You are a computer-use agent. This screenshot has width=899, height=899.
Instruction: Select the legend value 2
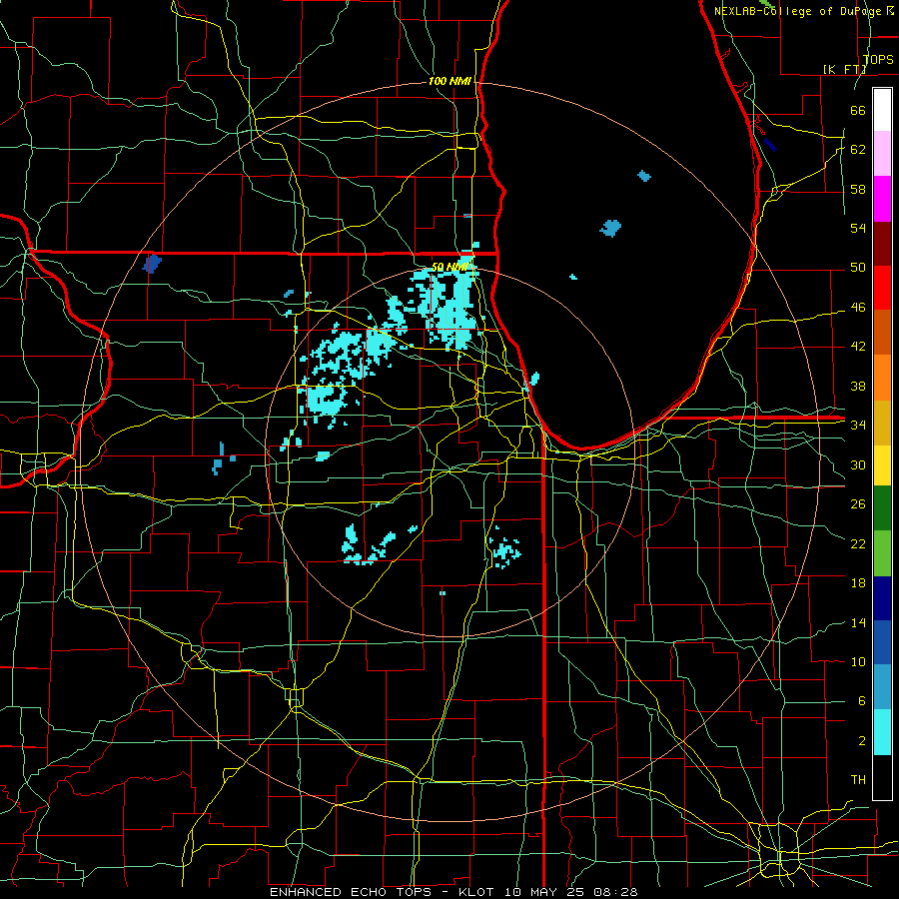pyautogui.click(x=861, y=740)
